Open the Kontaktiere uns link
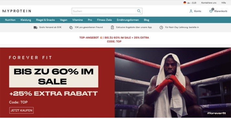The height and width of the screenshot is (119, 231). (x=209, y=3)
